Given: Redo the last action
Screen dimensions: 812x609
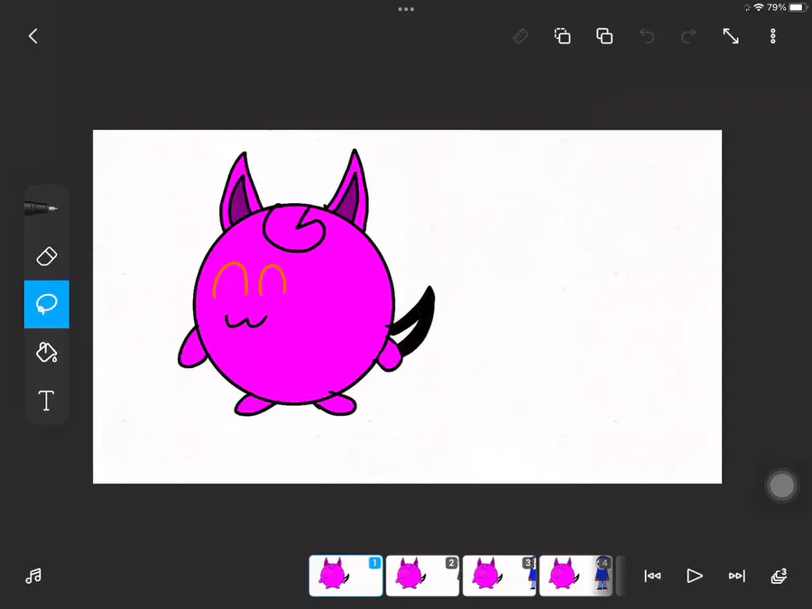Looking at the screenshot, I should pyautogui.click(x=688, y=36).
